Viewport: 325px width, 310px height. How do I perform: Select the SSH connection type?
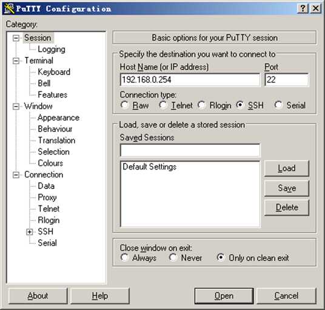click(x=240, y=105)
